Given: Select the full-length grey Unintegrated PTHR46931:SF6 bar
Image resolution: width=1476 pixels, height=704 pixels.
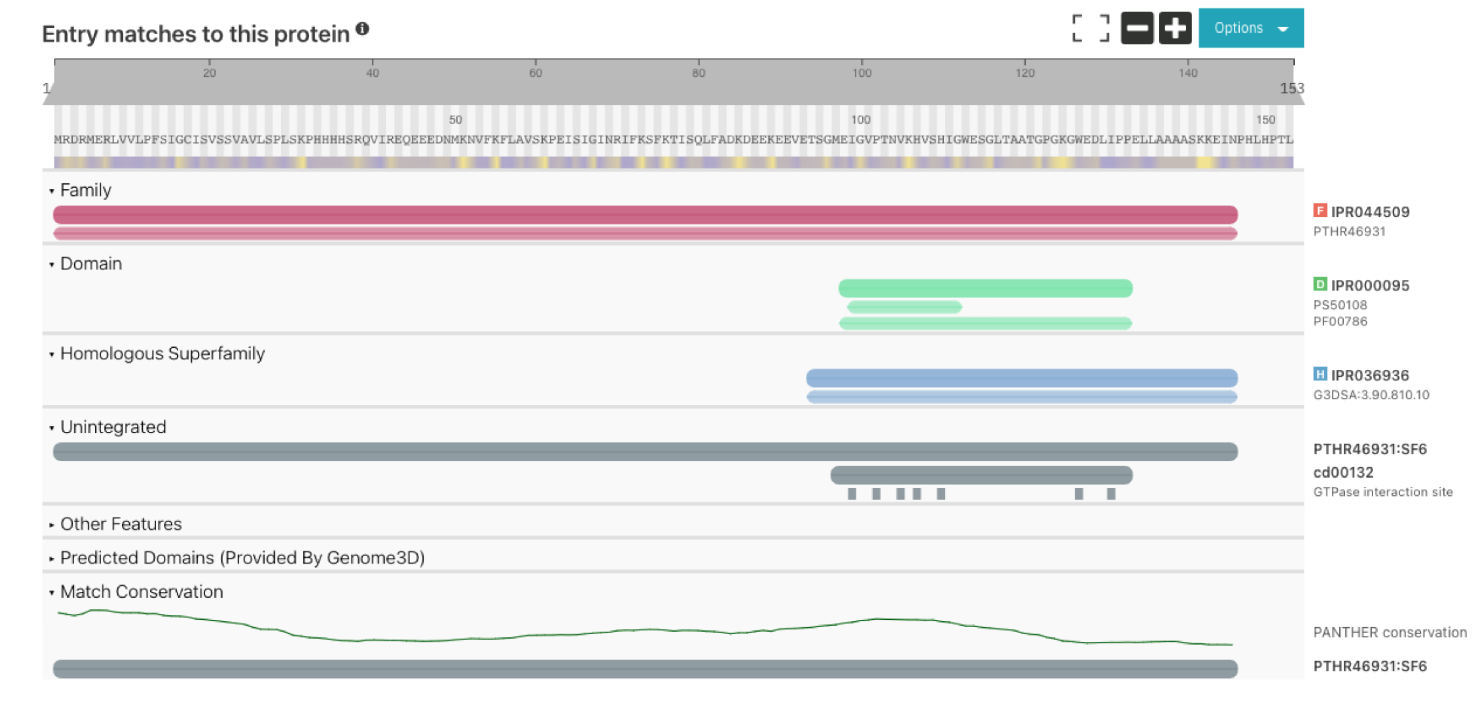Looking at the screenshot, I should (645, 452).
